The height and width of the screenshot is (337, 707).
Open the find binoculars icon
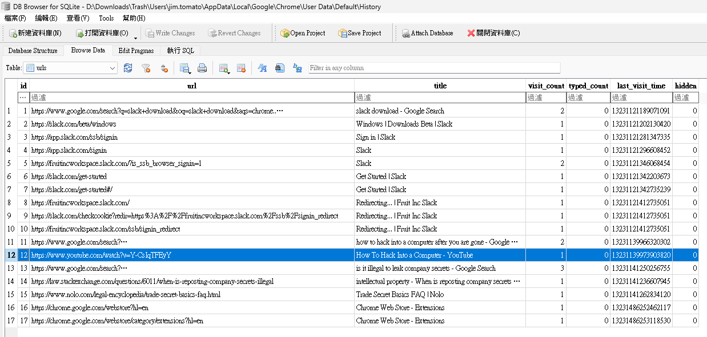tap(280, 68)
